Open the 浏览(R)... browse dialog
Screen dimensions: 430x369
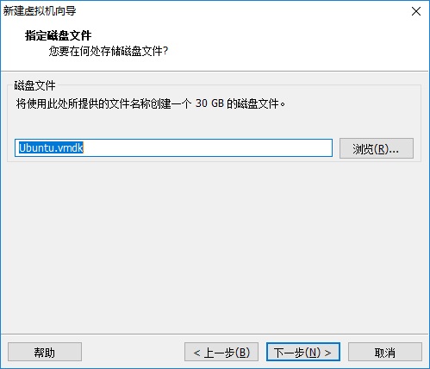point(377,148)
